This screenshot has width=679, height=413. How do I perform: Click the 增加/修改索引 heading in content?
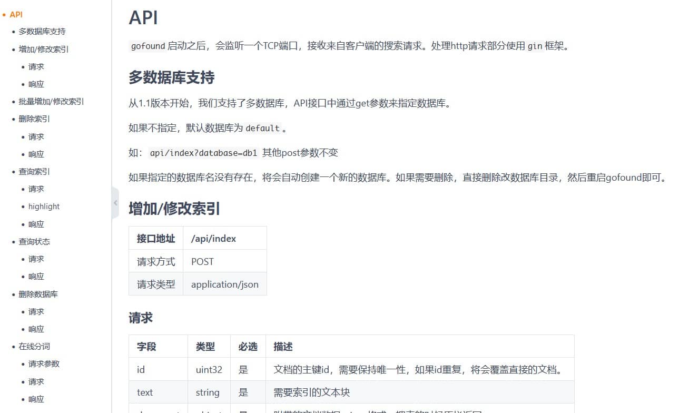click(174, 209)
